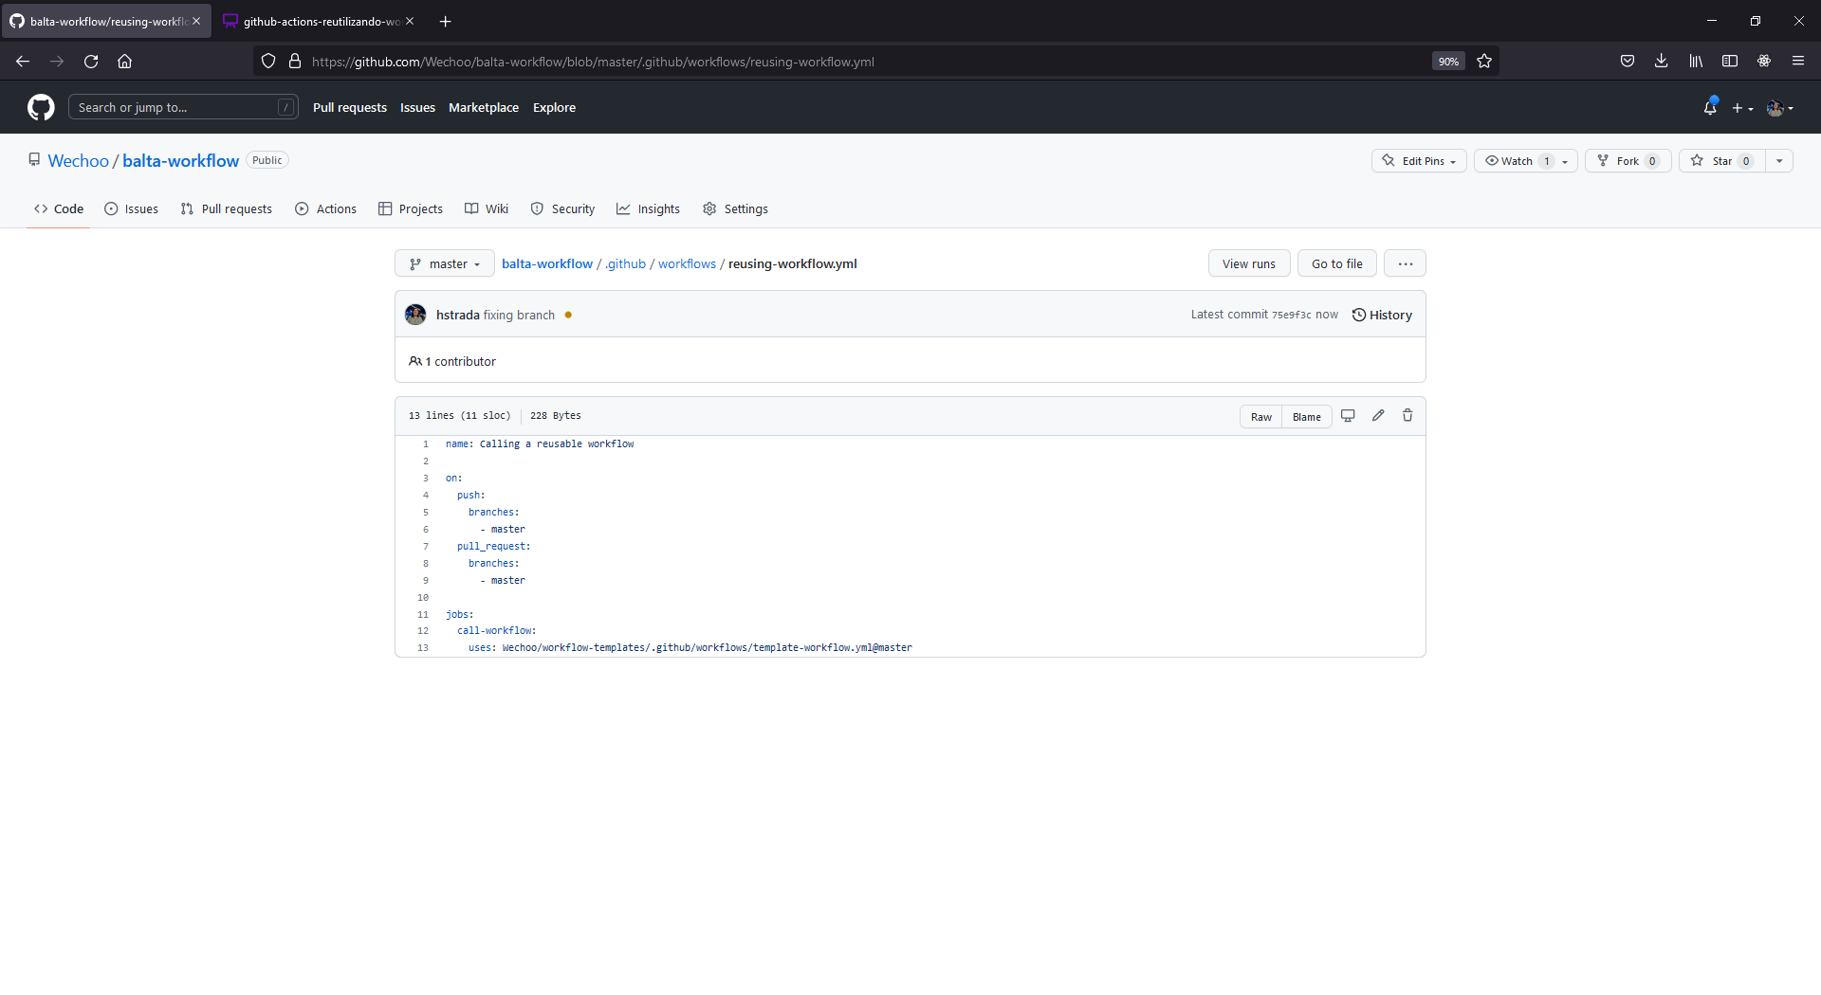Screen dimensions: 1821x995
Task: Select the Settings tab
Action: 735,208
